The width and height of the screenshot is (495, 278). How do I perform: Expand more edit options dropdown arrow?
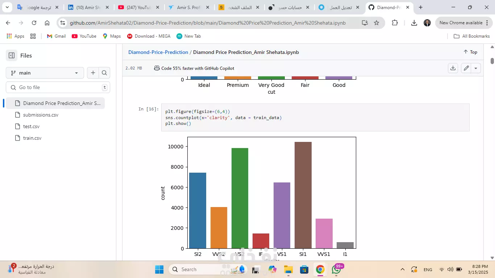(x=476, y=68)
